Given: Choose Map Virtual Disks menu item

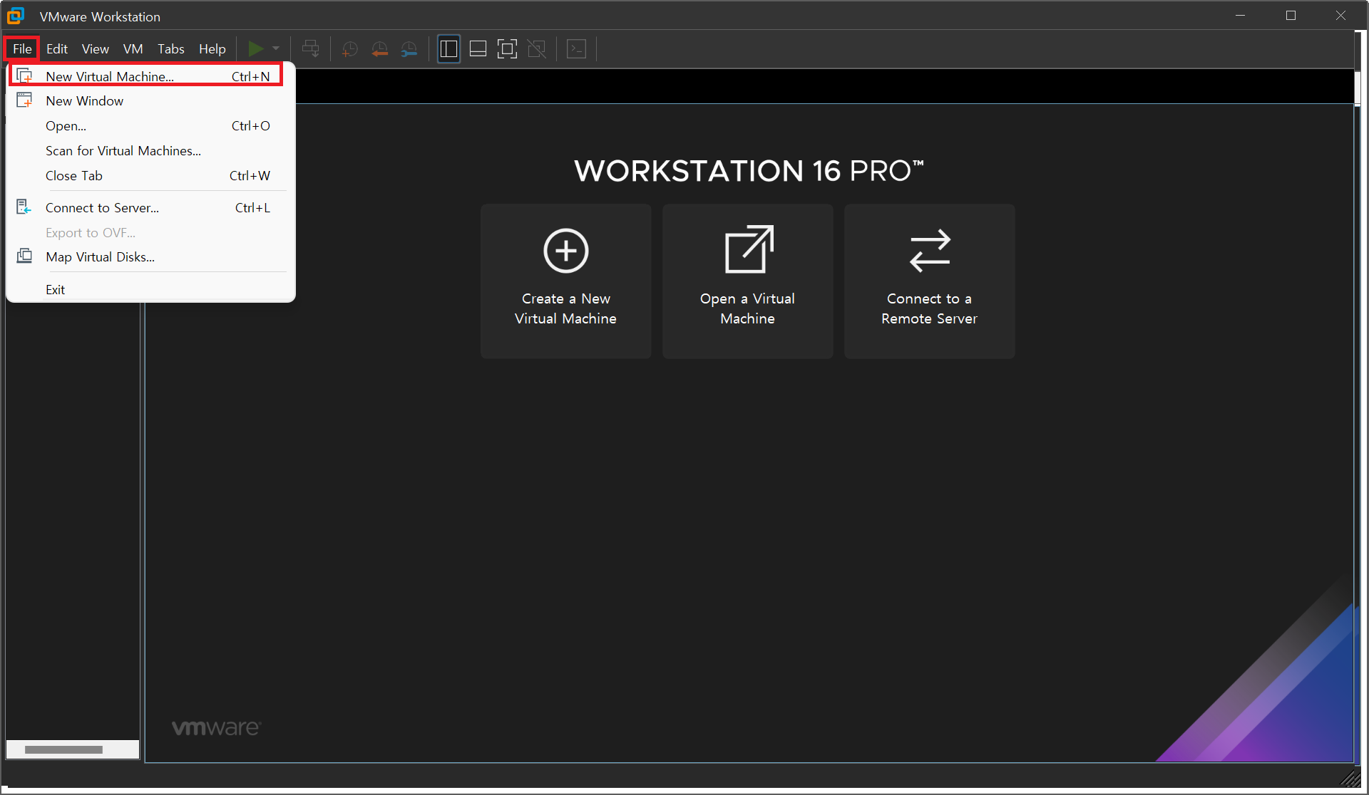Looking at the screenshot, I should pyautogui.click(x=100, y=256).
